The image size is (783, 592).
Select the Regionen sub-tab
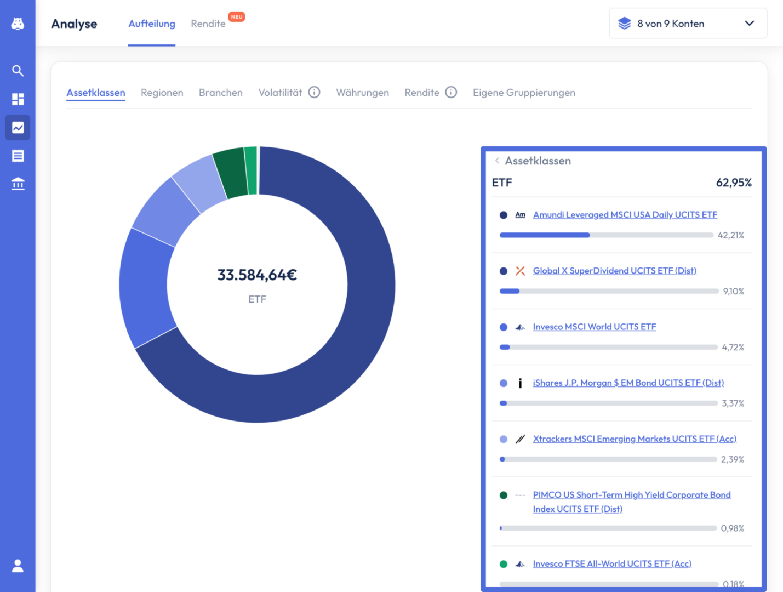click(x=162, y=93)
